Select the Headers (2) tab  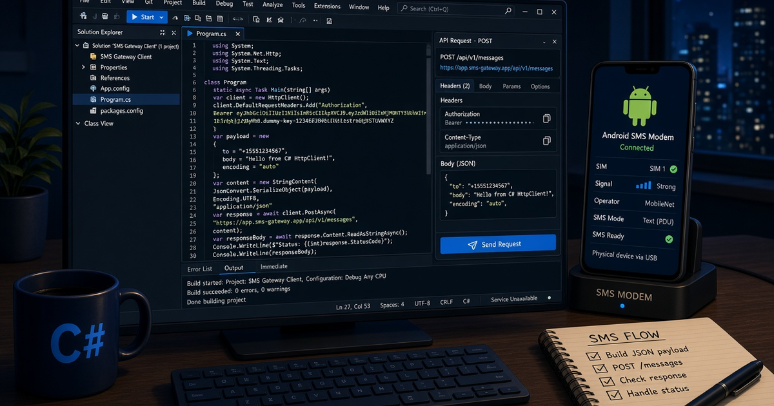click(455, 86)
